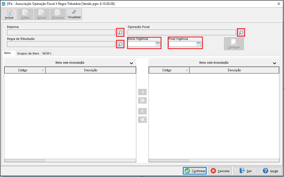Image resolution: width=284 pixels, height=177 pixels.
Task: Sort Itens sem Associação by Código
Action: click(25, 70)
